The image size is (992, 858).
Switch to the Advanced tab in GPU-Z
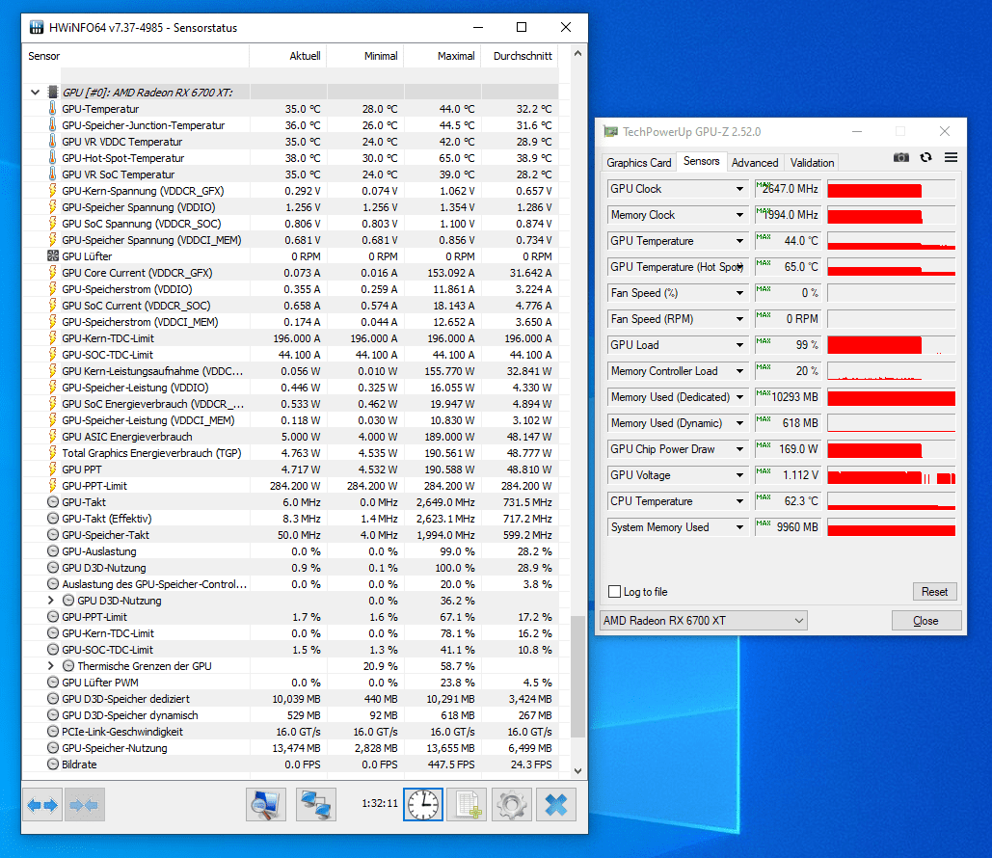[755, 163]
